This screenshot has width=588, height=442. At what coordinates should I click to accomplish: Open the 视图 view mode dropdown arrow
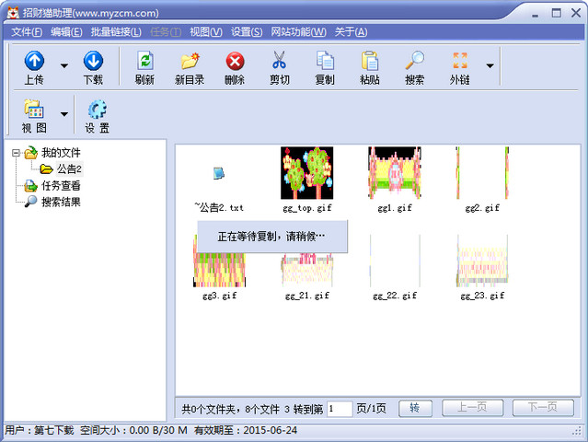[64, 114]
